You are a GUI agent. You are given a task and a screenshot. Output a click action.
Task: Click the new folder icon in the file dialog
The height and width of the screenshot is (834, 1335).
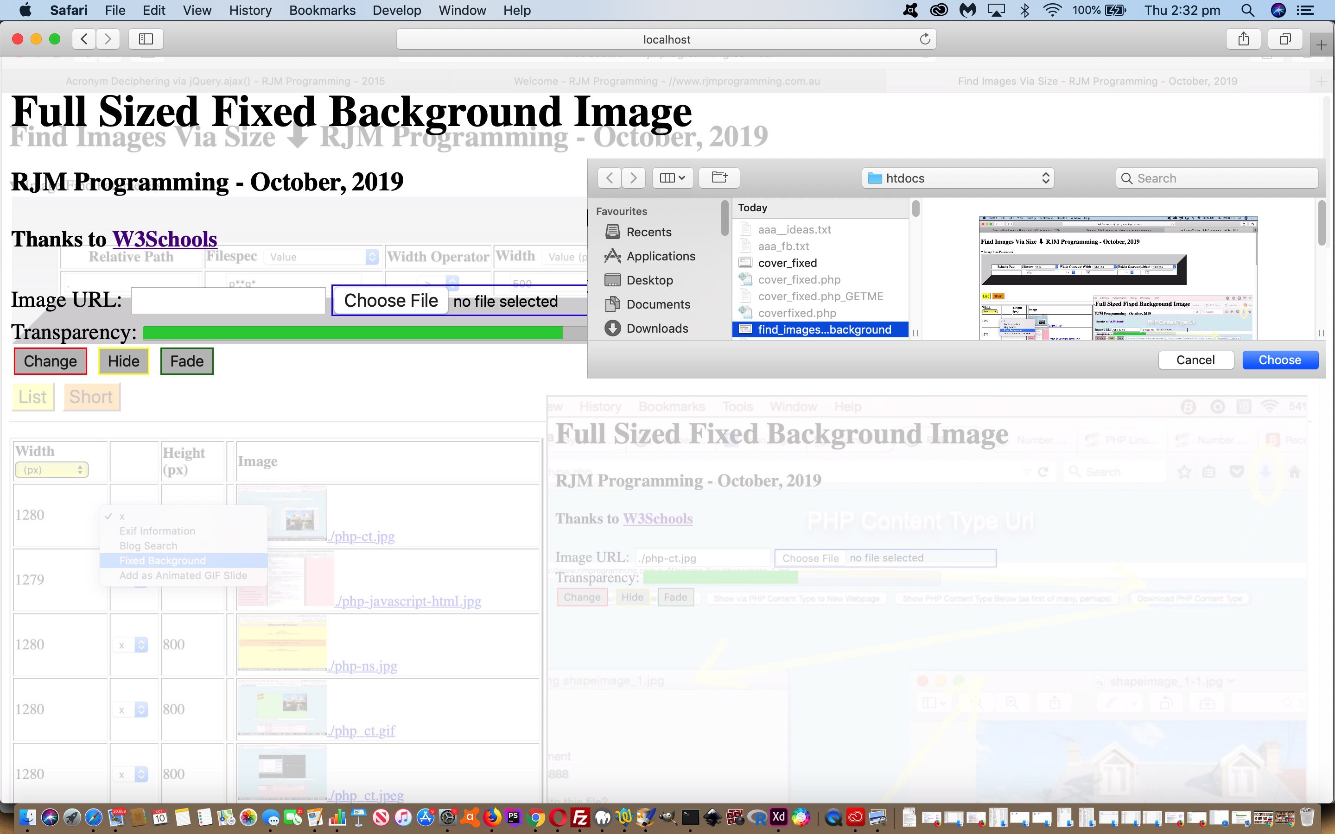719,177
